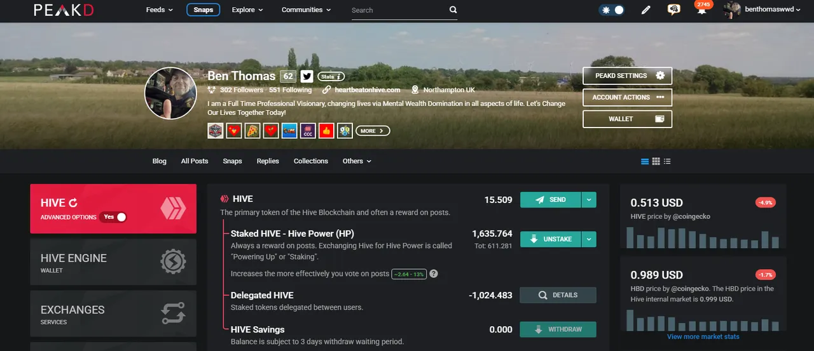Click the SEND HIVE button

[551, 200]
